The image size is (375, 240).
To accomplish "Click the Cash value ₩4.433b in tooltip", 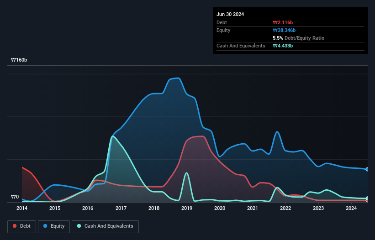I will click(x=283, y=46).
